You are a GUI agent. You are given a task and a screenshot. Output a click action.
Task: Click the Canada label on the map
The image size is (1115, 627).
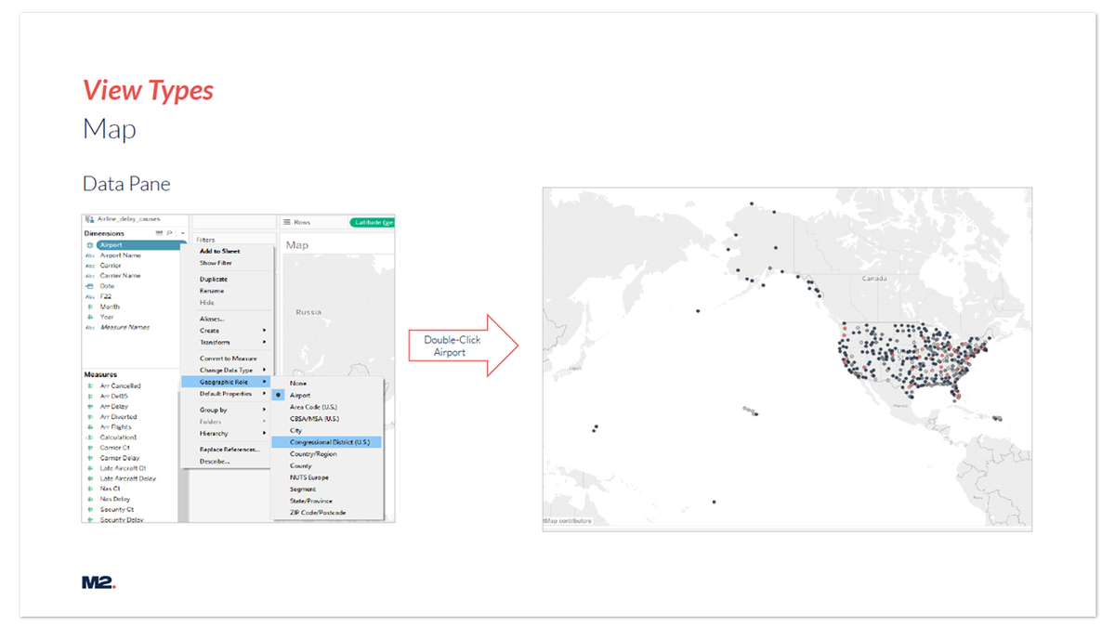pyautogui.click(x=875, y=279)
